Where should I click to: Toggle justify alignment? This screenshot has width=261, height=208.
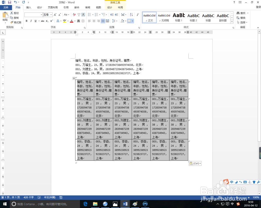coord(103,21)
